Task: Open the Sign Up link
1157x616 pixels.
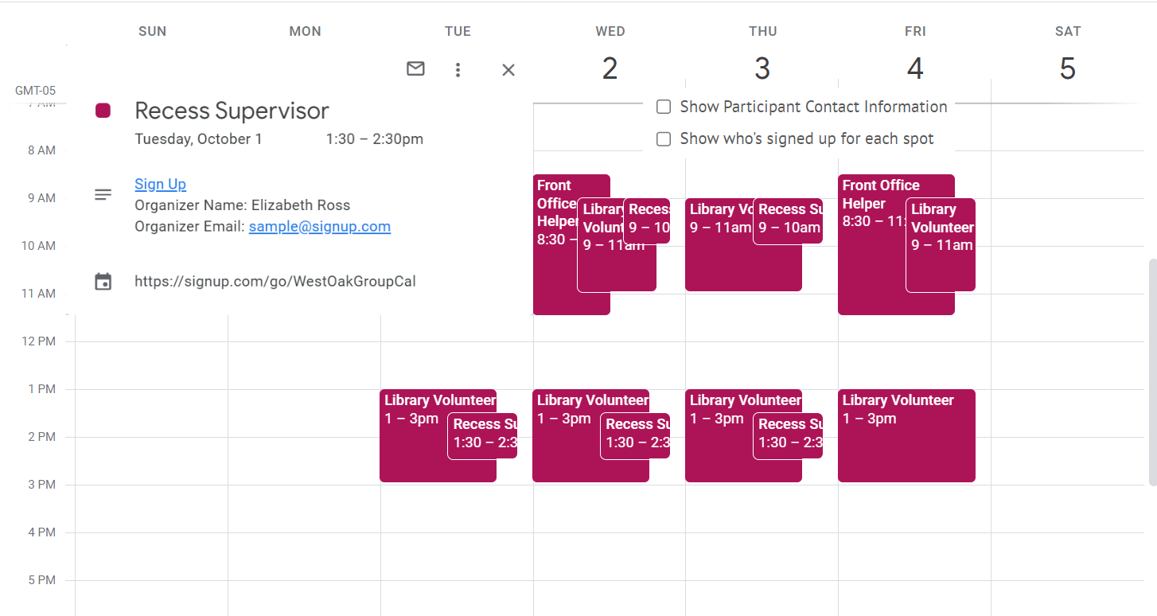Action: coord(160,184)
